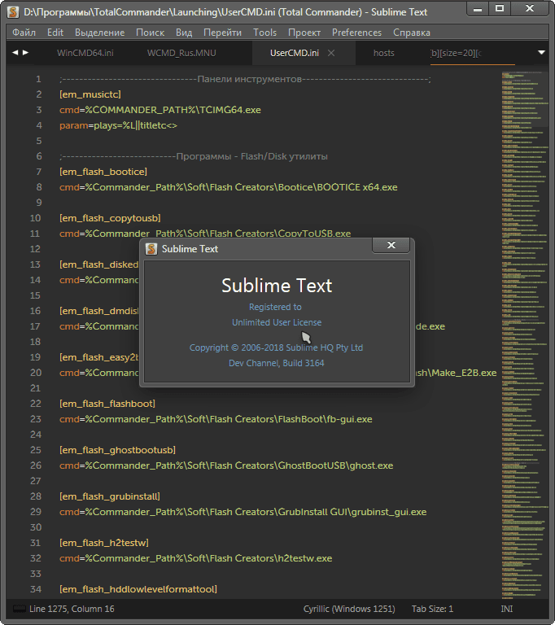The width and height of the screenshot is (555, 625).
Task: Open the Вид menu
Action: pos(184,33)
